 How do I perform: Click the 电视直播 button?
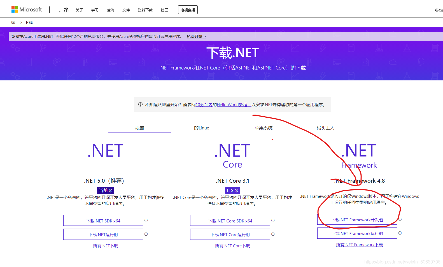tap(188, 10)
